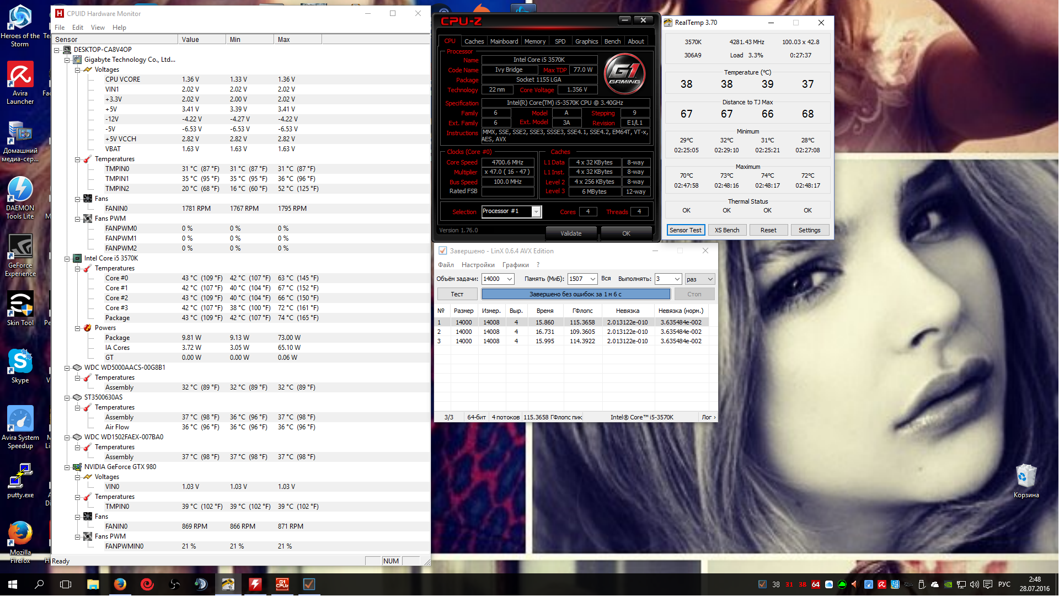The width and height of the screenshot is (1059, 596).
Task: Open the Avira tray icon
Action: pos(882,584)
